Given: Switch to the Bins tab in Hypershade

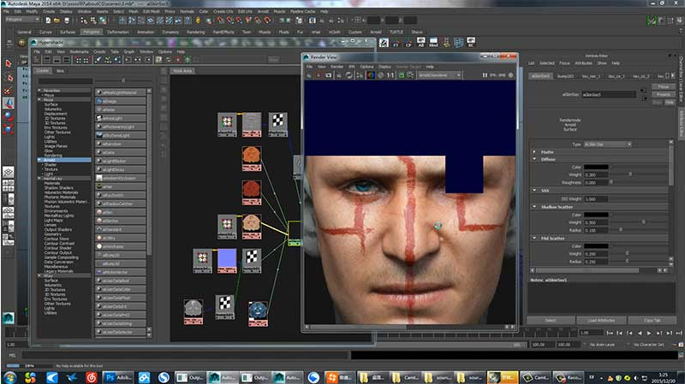Looking at the screenshot, I should (60, 71).
